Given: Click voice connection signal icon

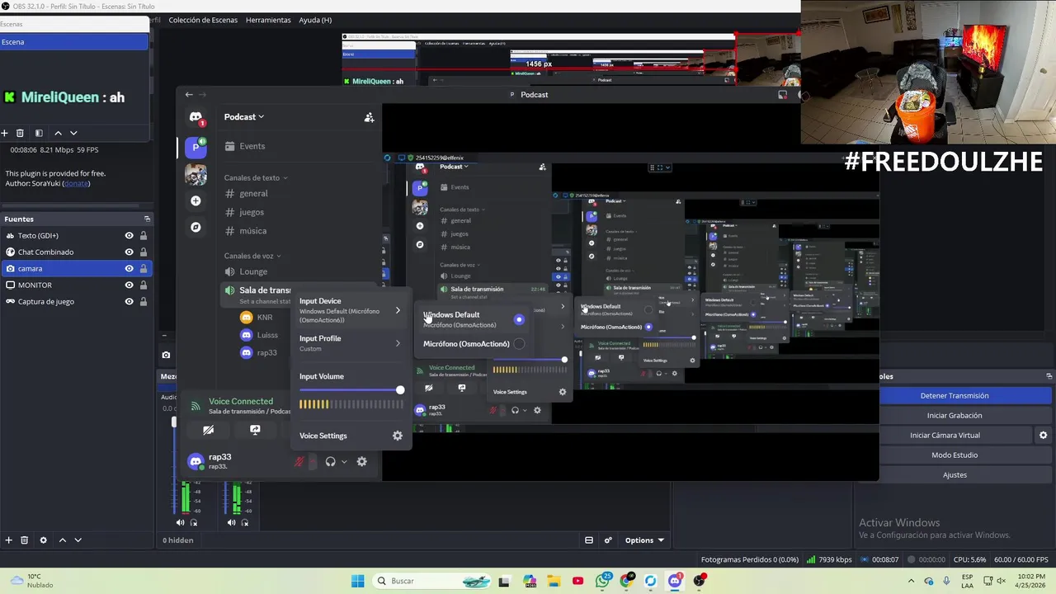Looking at the screenshot, I should (x=196, y=406).
